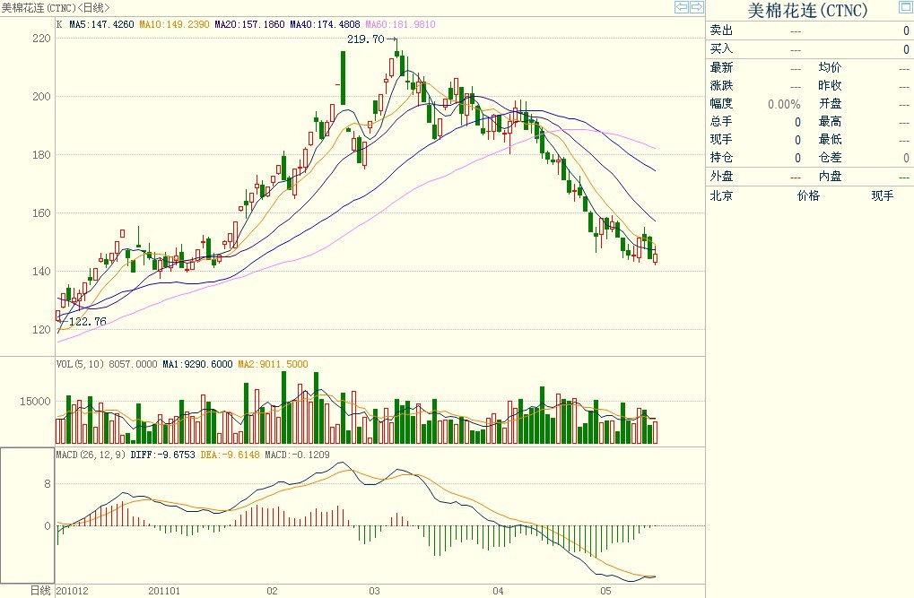The image size is (914, 598).
Task: Select the 日线 period label at bottom-left
Action: (40, 590)
